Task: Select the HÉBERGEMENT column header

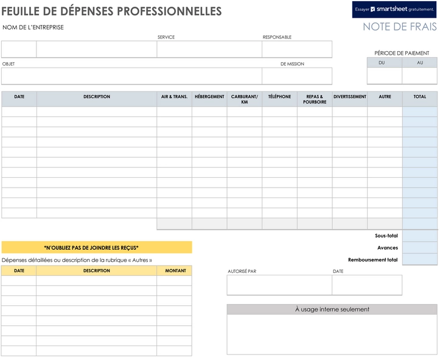Action: point(209,99)
